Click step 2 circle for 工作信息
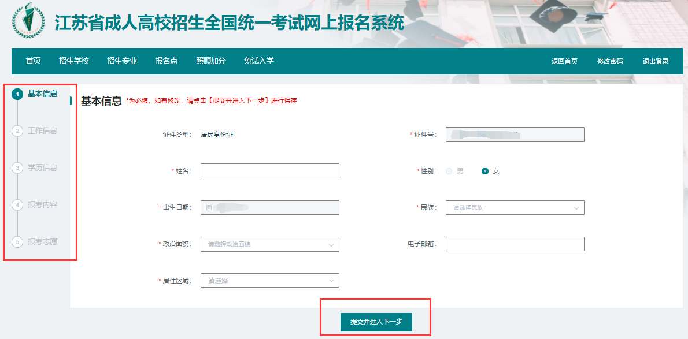This screenshot has height=339, width=688. coord(17,131)
